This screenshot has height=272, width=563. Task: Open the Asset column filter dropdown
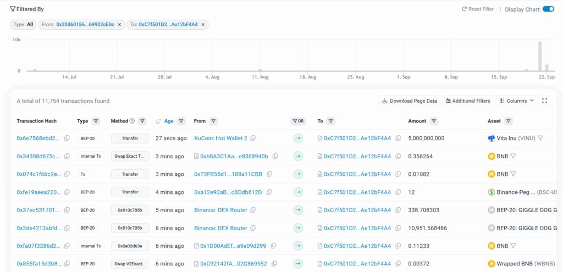pyautogui.click(x=509, y=121)
